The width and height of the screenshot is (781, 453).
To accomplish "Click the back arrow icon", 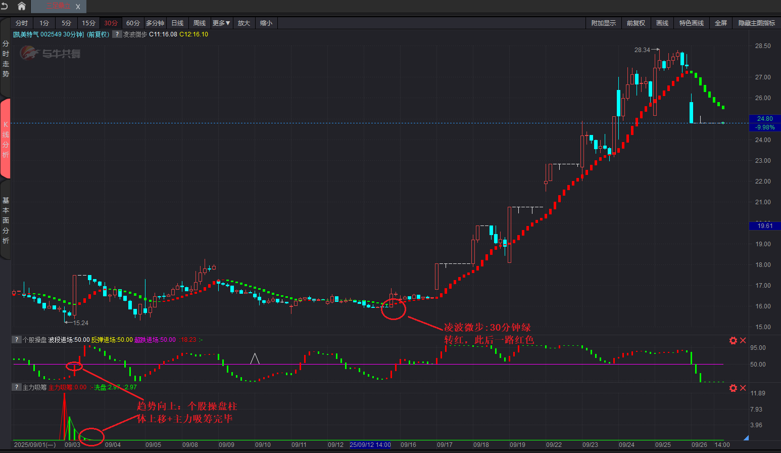I will pyautogui.click(x=5, y=6).
